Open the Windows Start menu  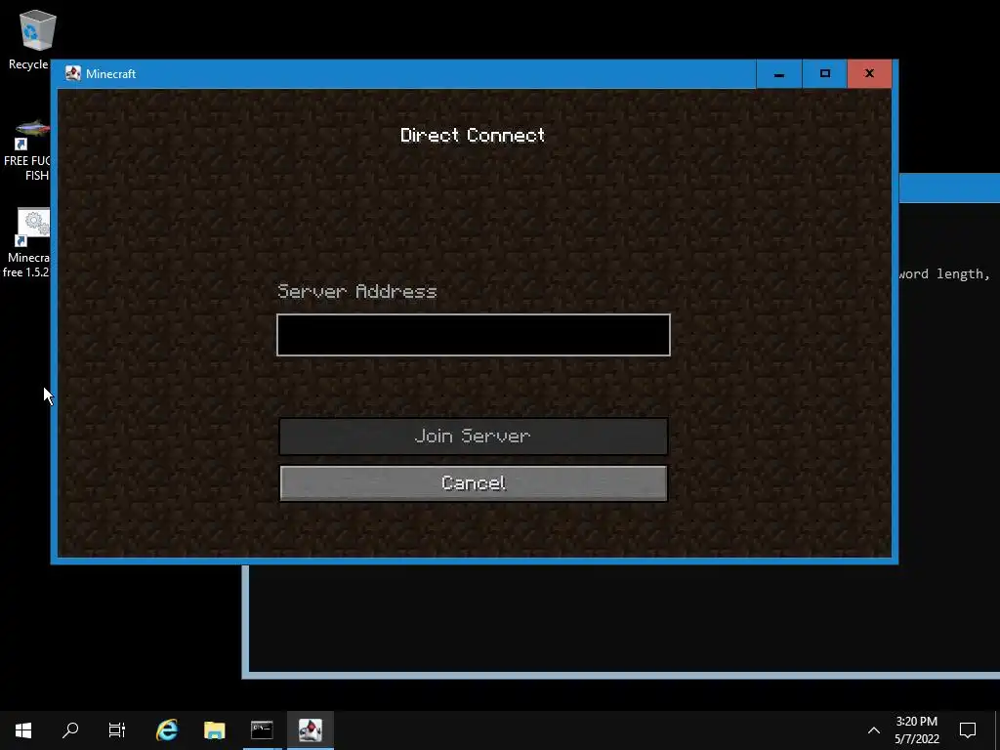(23, 729)
